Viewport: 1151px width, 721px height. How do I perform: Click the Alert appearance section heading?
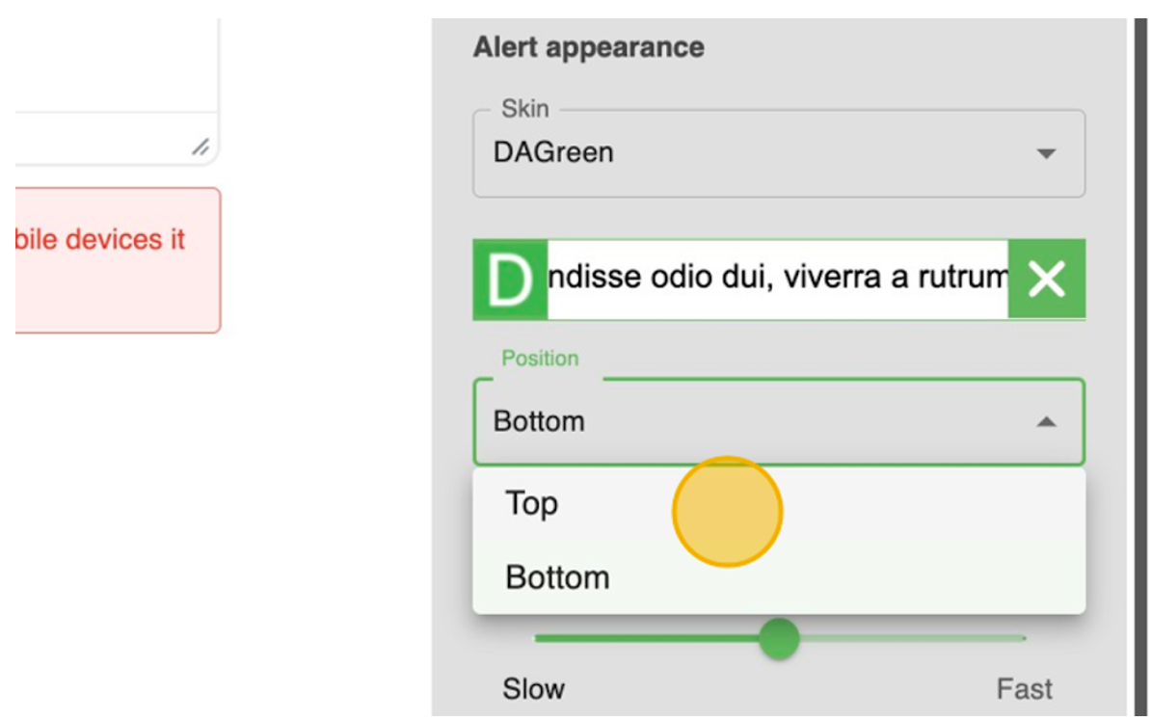click(x=588, y=47)
